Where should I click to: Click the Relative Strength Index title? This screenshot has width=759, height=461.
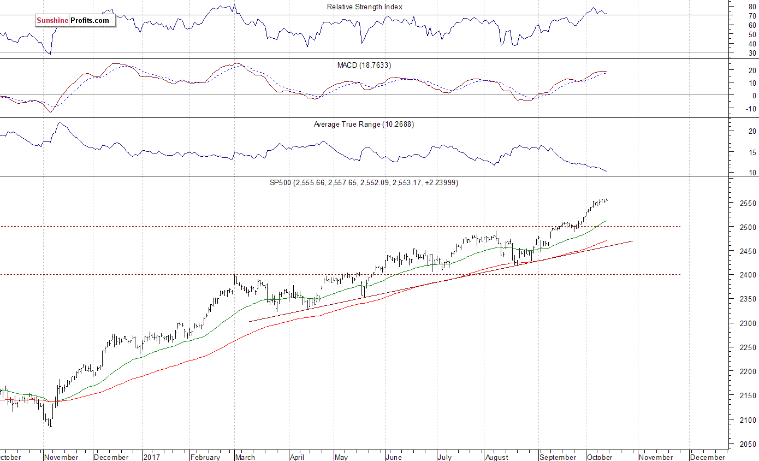365,7
